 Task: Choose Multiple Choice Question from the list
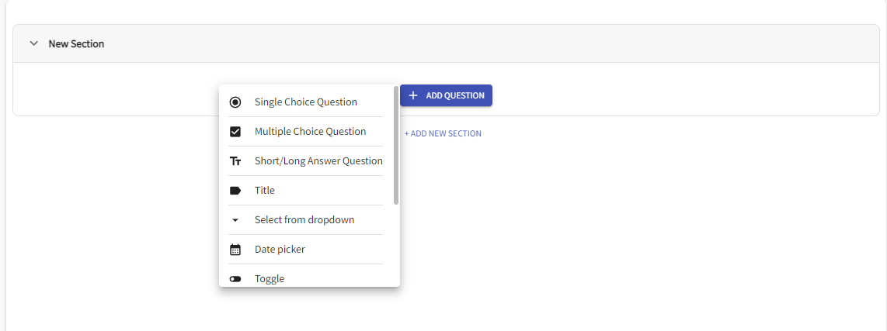click(x=305, y=132)
